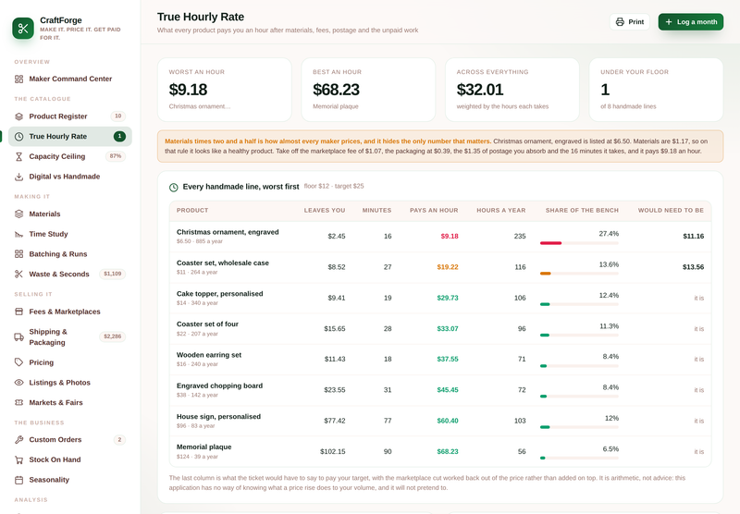Click the Listings & Photos eye icon
740x514 pixels.
tap(18, 383)
